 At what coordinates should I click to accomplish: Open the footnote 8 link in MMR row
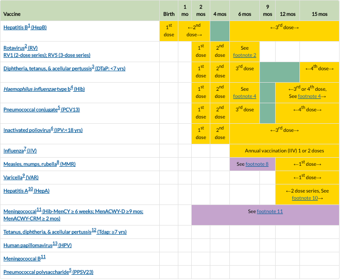tap(257, 164)
